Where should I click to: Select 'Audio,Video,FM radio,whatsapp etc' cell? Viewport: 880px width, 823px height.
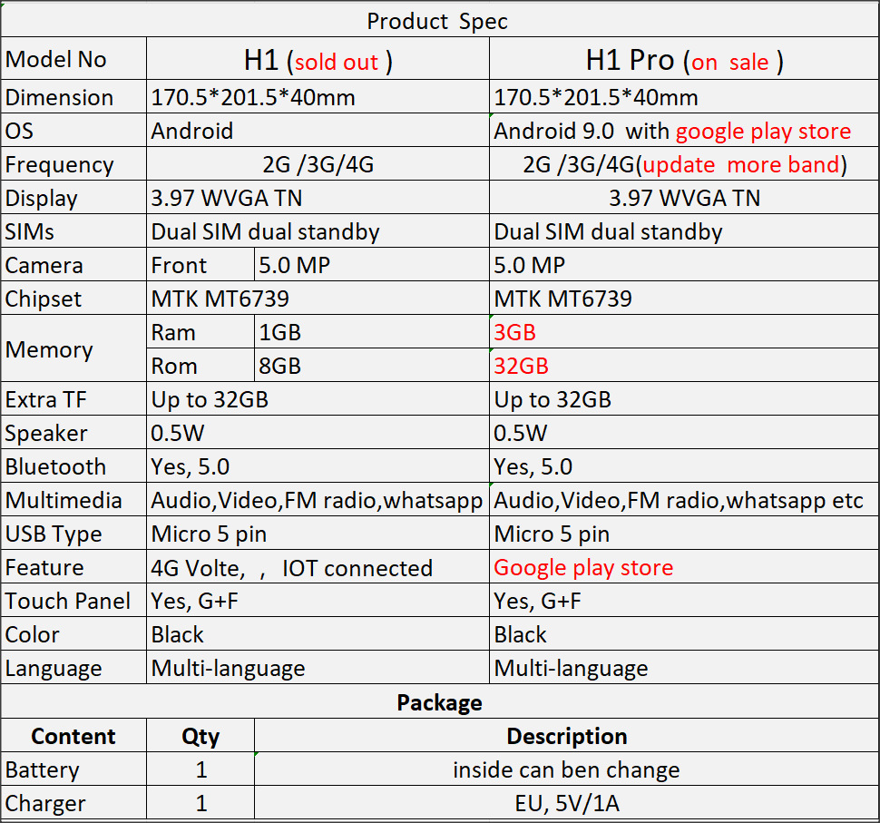tap(684, 500)
